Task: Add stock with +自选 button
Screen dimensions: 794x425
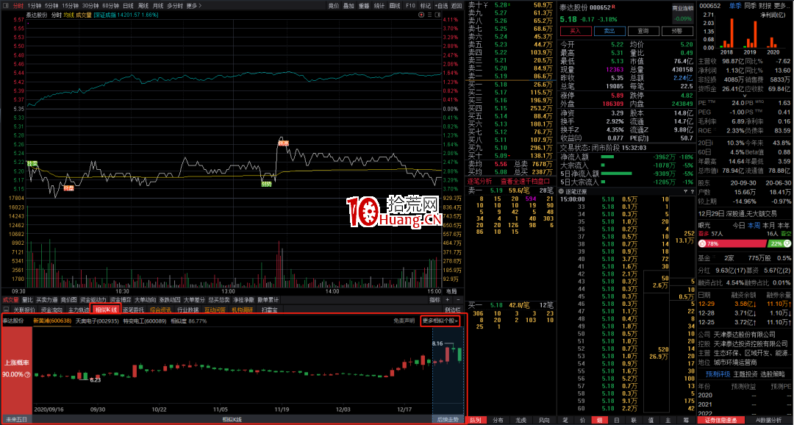Action: 441,6
